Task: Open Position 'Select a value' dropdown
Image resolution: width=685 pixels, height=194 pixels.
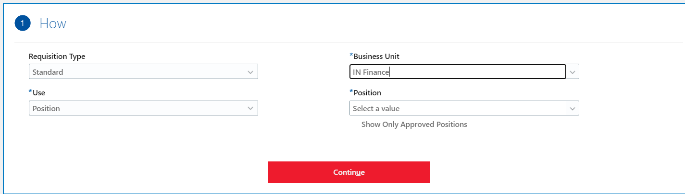Action: point(464,108)
